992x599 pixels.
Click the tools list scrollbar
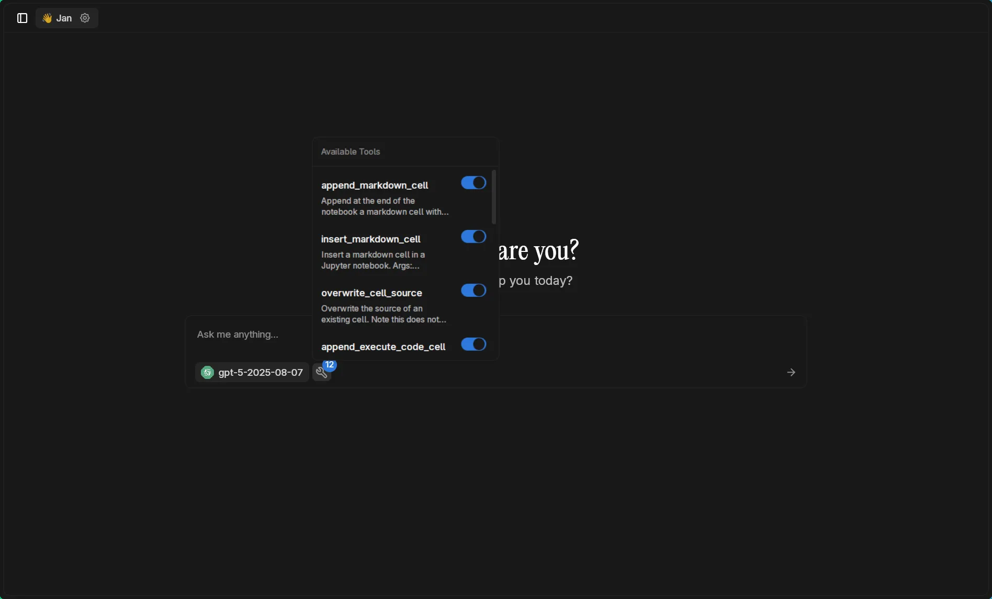click(x=493, y=197)
